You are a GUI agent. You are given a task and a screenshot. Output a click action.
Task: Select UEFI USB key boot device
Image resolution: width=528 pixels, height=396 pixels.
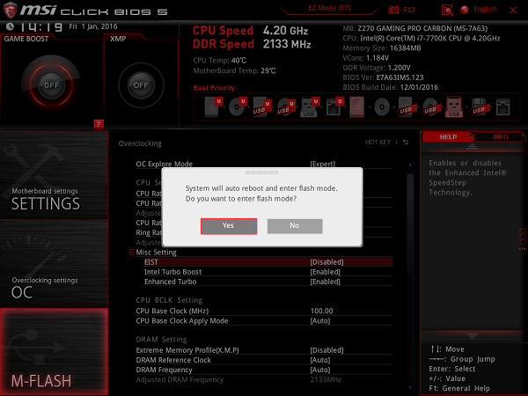310,106
